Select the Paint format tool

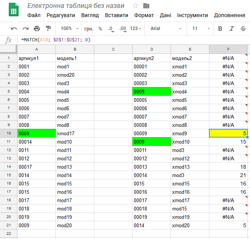[x=48, y=28]
